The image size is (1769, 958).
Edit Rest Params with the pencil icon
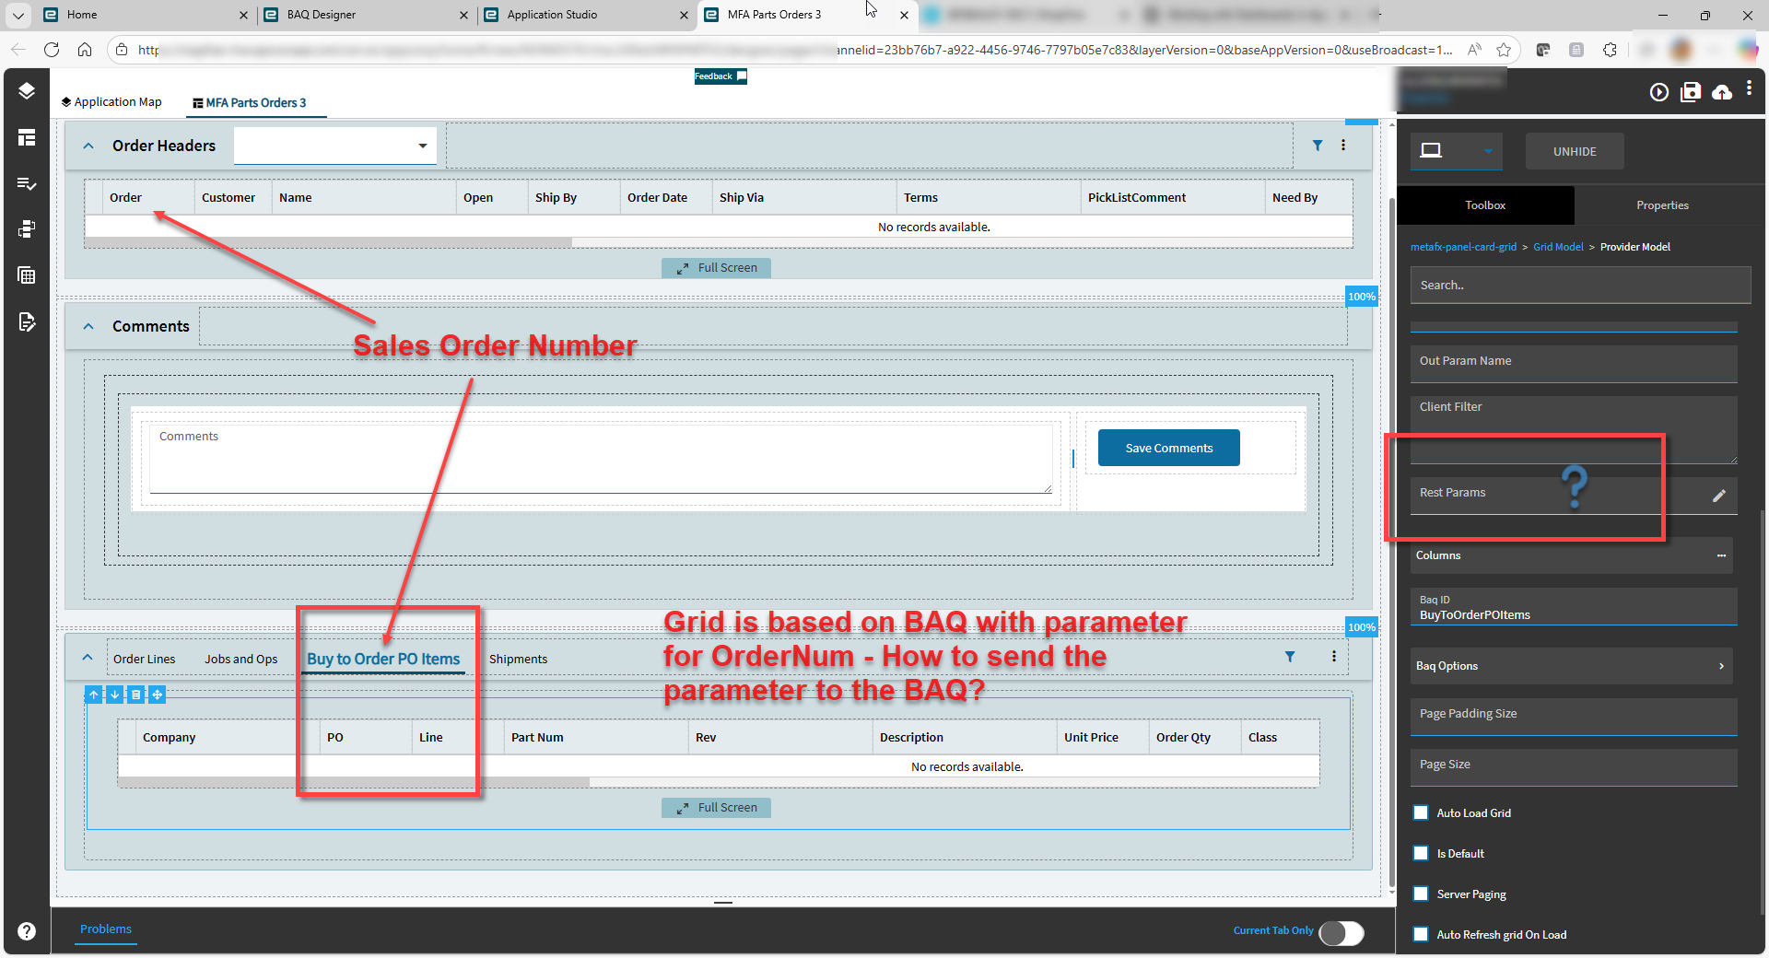[x=1719, y=496]
